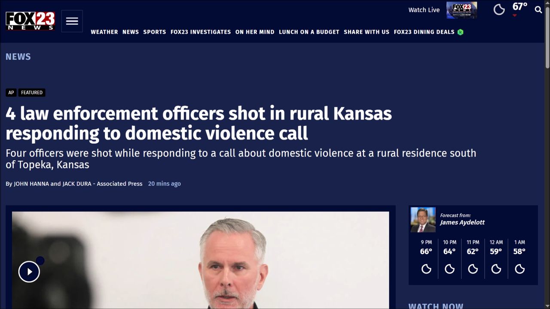The image size is (550, 309).
Task: Click forecaster James Aydelott's photo
Action: pyautogui.click(x=423, y=220)
